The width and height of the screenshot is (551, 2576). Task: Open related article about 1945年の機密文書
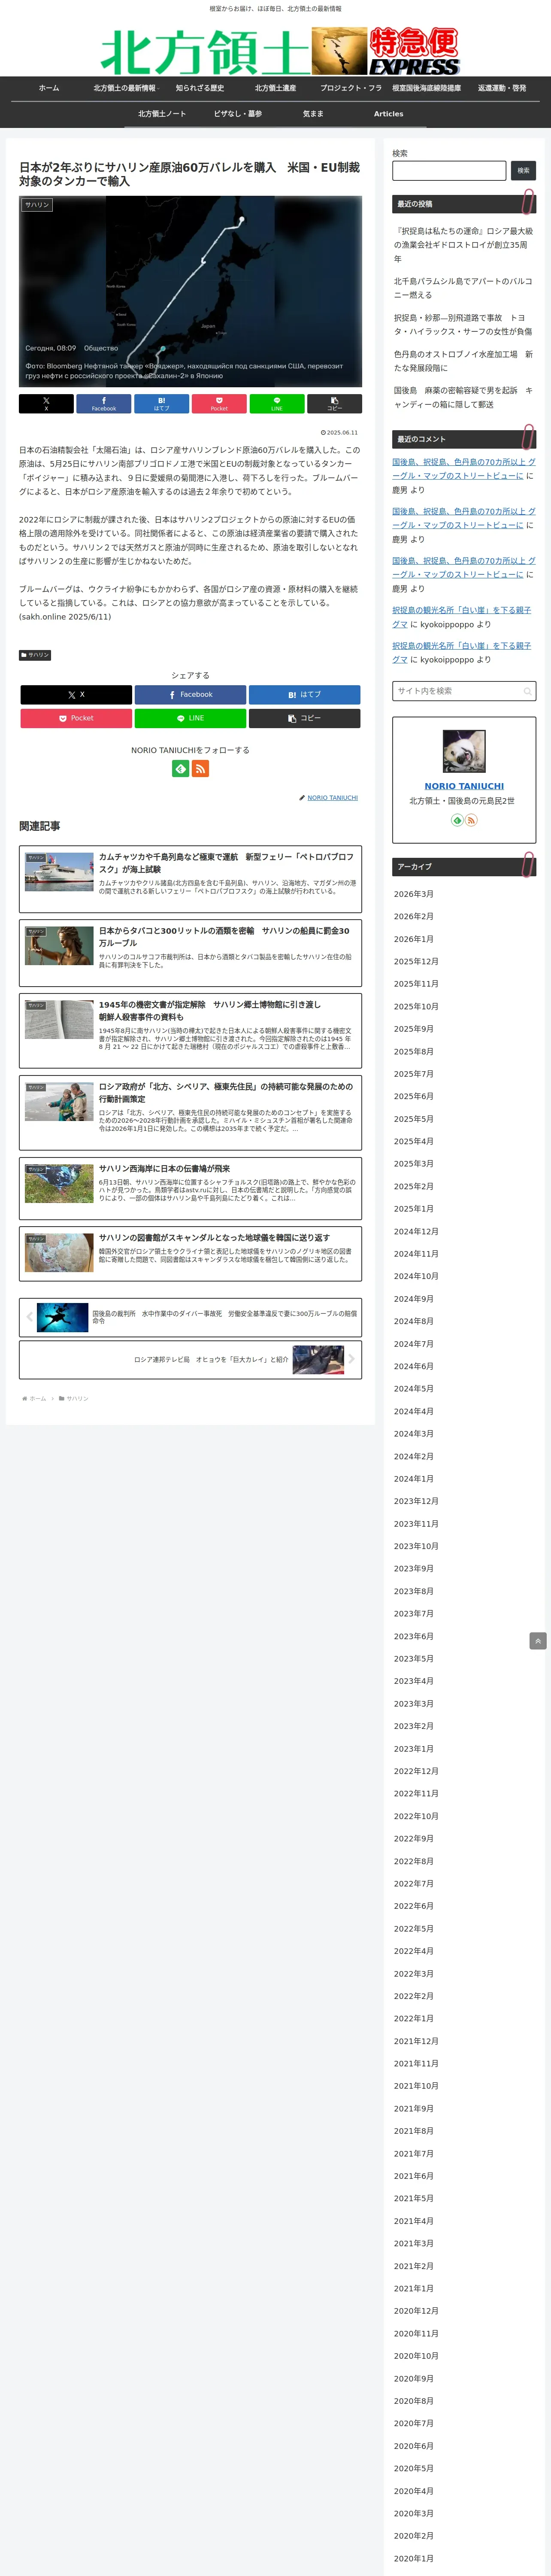click(x=190, y=1031)
